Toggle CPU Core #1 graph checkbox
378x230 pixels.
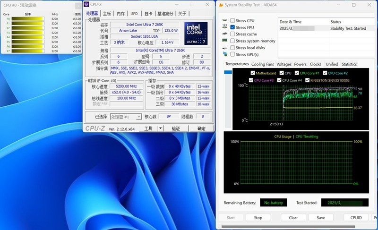pyautogui.click(x=297, y=73)
